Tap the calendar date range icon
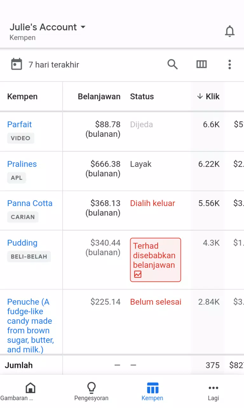The height and width of the screenshot is (408, 244). pos(17,64)
